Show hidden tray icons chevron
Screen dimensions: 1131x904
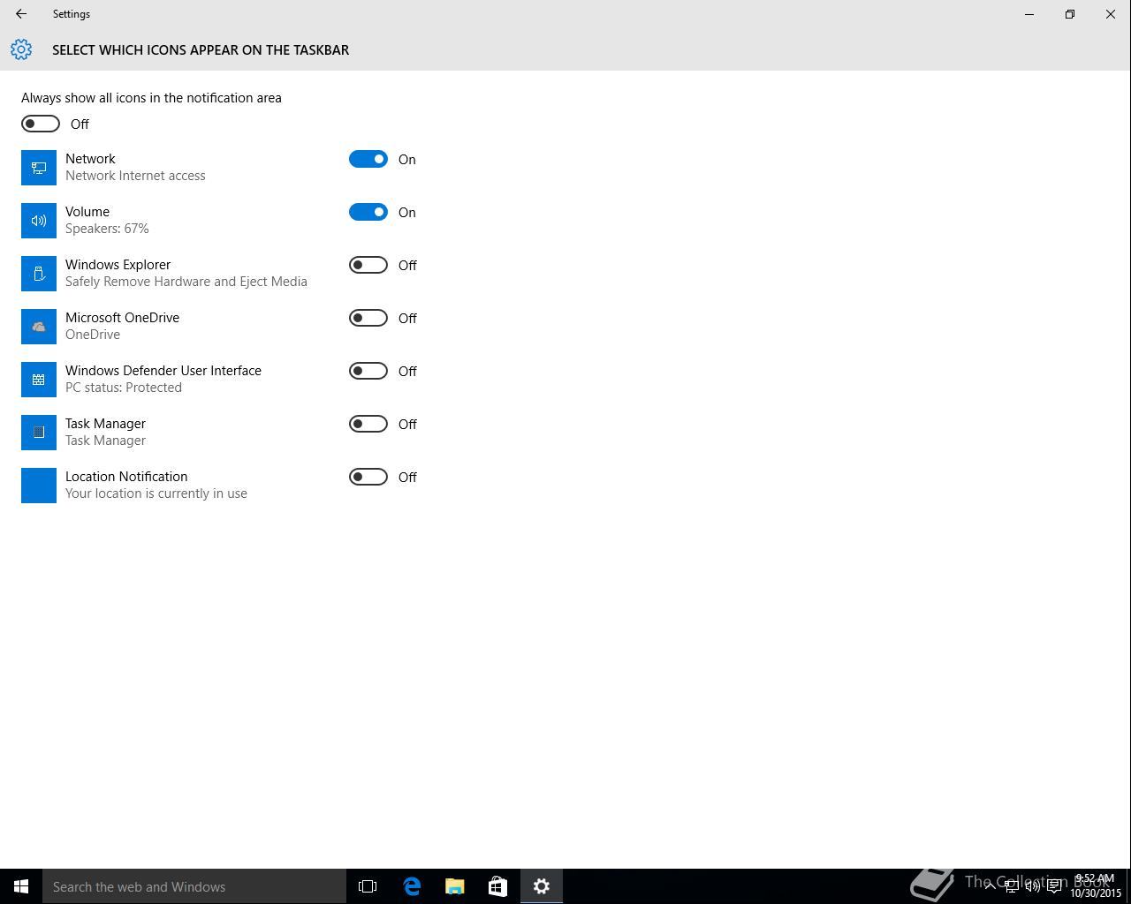point(990,886)
